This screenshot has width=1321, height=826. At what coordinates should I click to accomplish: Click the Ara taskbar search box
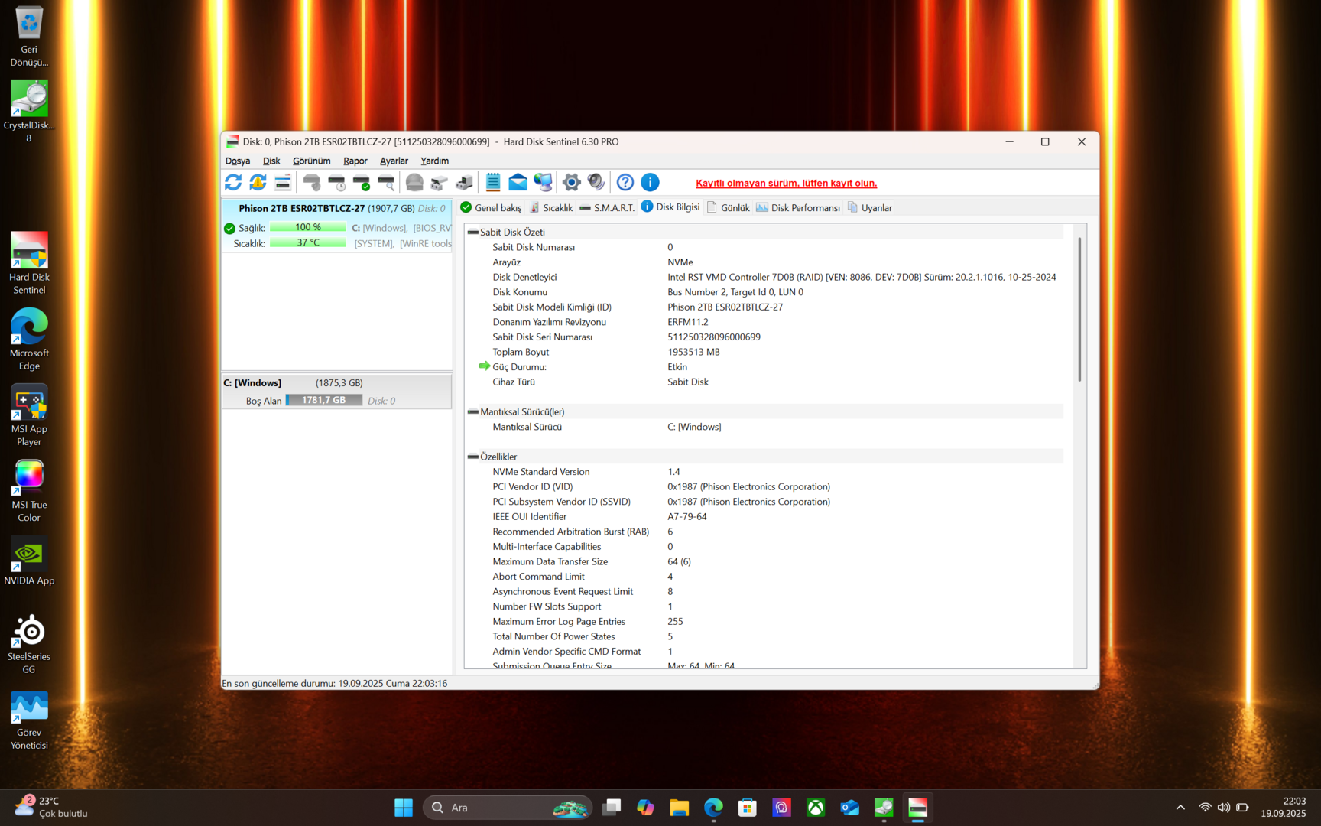point(508,808)
